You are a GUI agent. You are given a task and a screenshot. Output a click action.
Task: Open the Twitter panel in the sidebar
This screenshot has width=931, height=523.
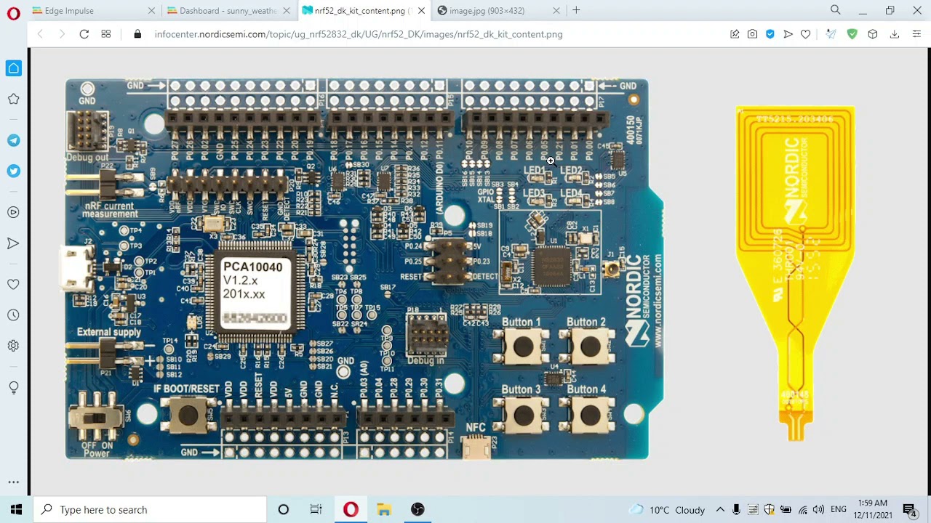click(13, 171)
